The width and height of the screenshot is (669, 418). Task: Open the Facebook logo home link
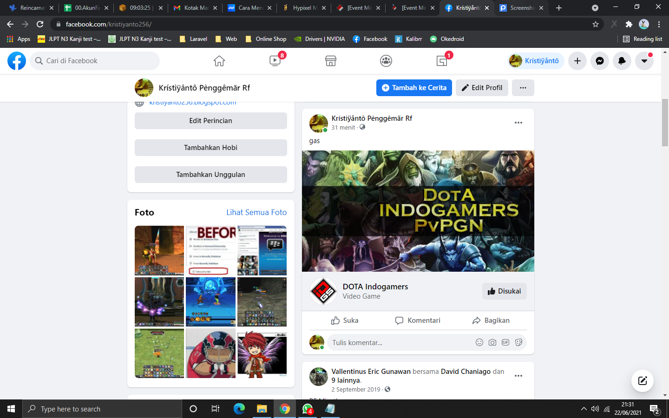pyautogui.click(x=17, y=61)
